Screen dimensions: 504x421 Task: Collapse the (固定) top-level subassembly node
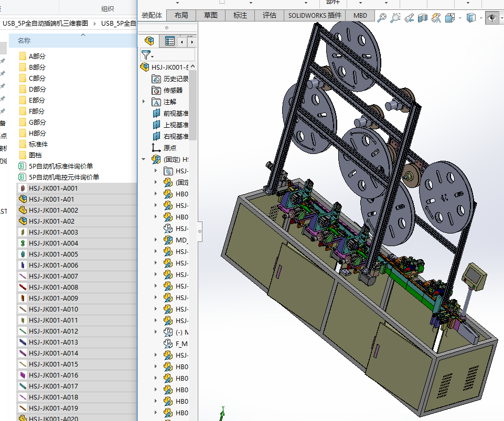coord(144,159)
